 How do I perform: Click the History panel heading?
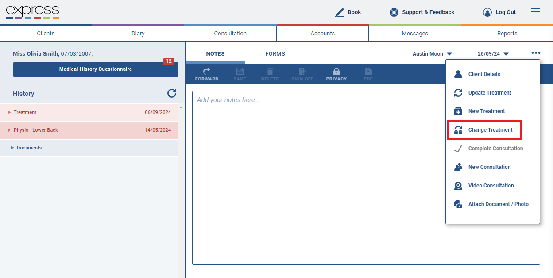23,94
